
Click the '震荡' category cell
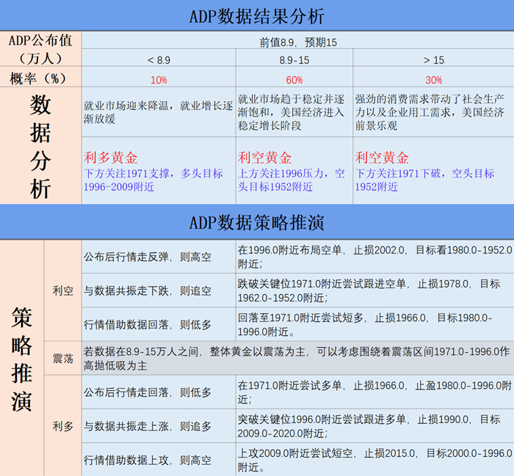(63, 358)
